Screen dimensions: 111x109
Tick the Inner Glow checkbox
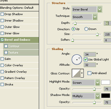pyautogui.click(x=2, y=33)
